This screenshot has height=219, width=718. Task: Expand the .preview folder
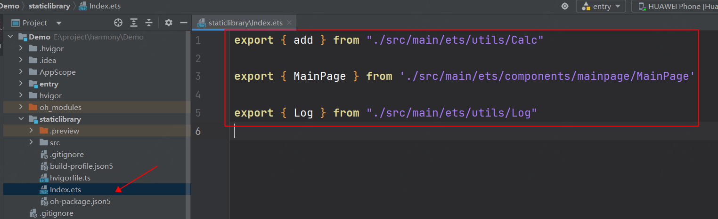pos(31,131)
